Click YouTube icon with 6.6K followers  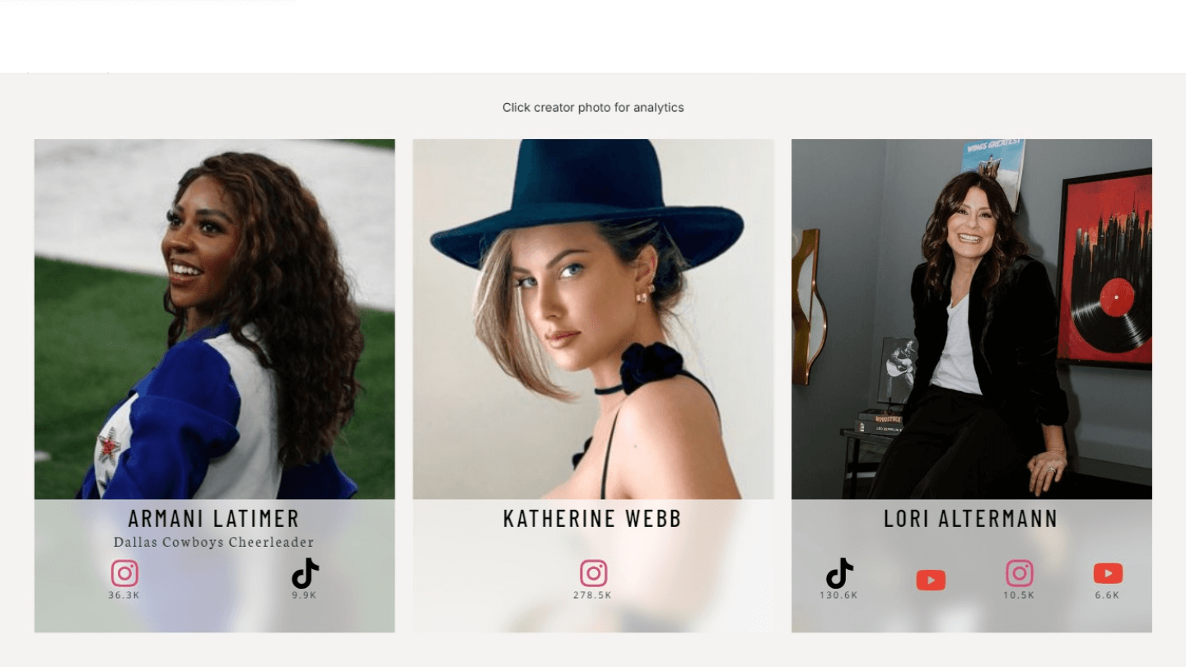1108,573
